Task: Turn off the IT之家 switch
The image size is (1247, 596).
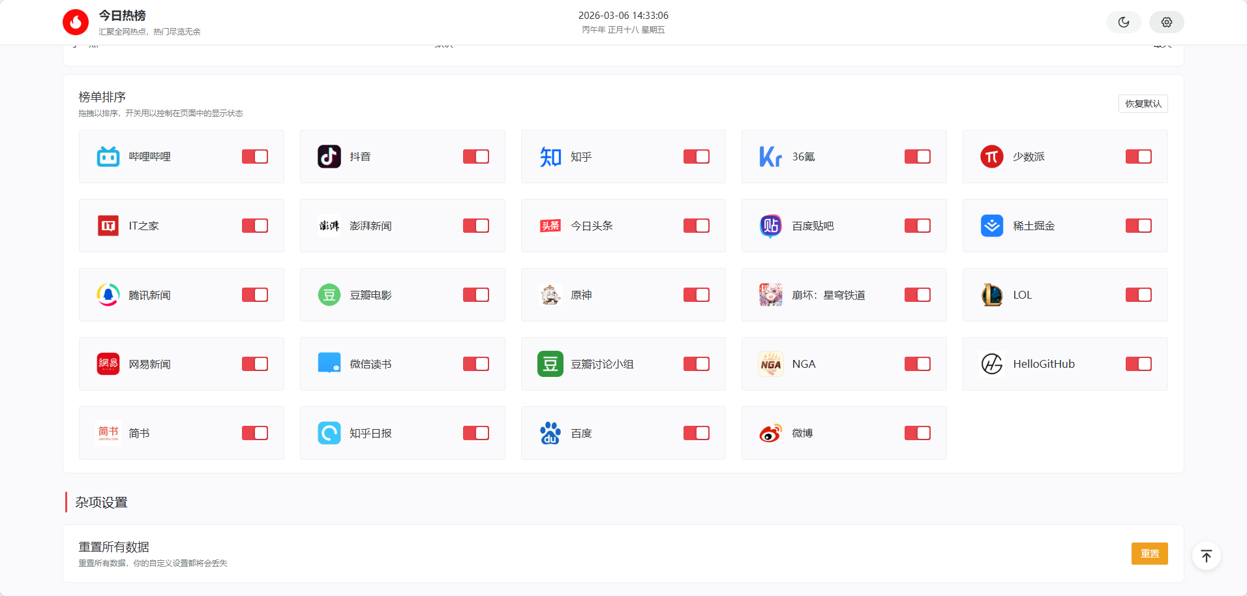Action: [x=255, y=226]
